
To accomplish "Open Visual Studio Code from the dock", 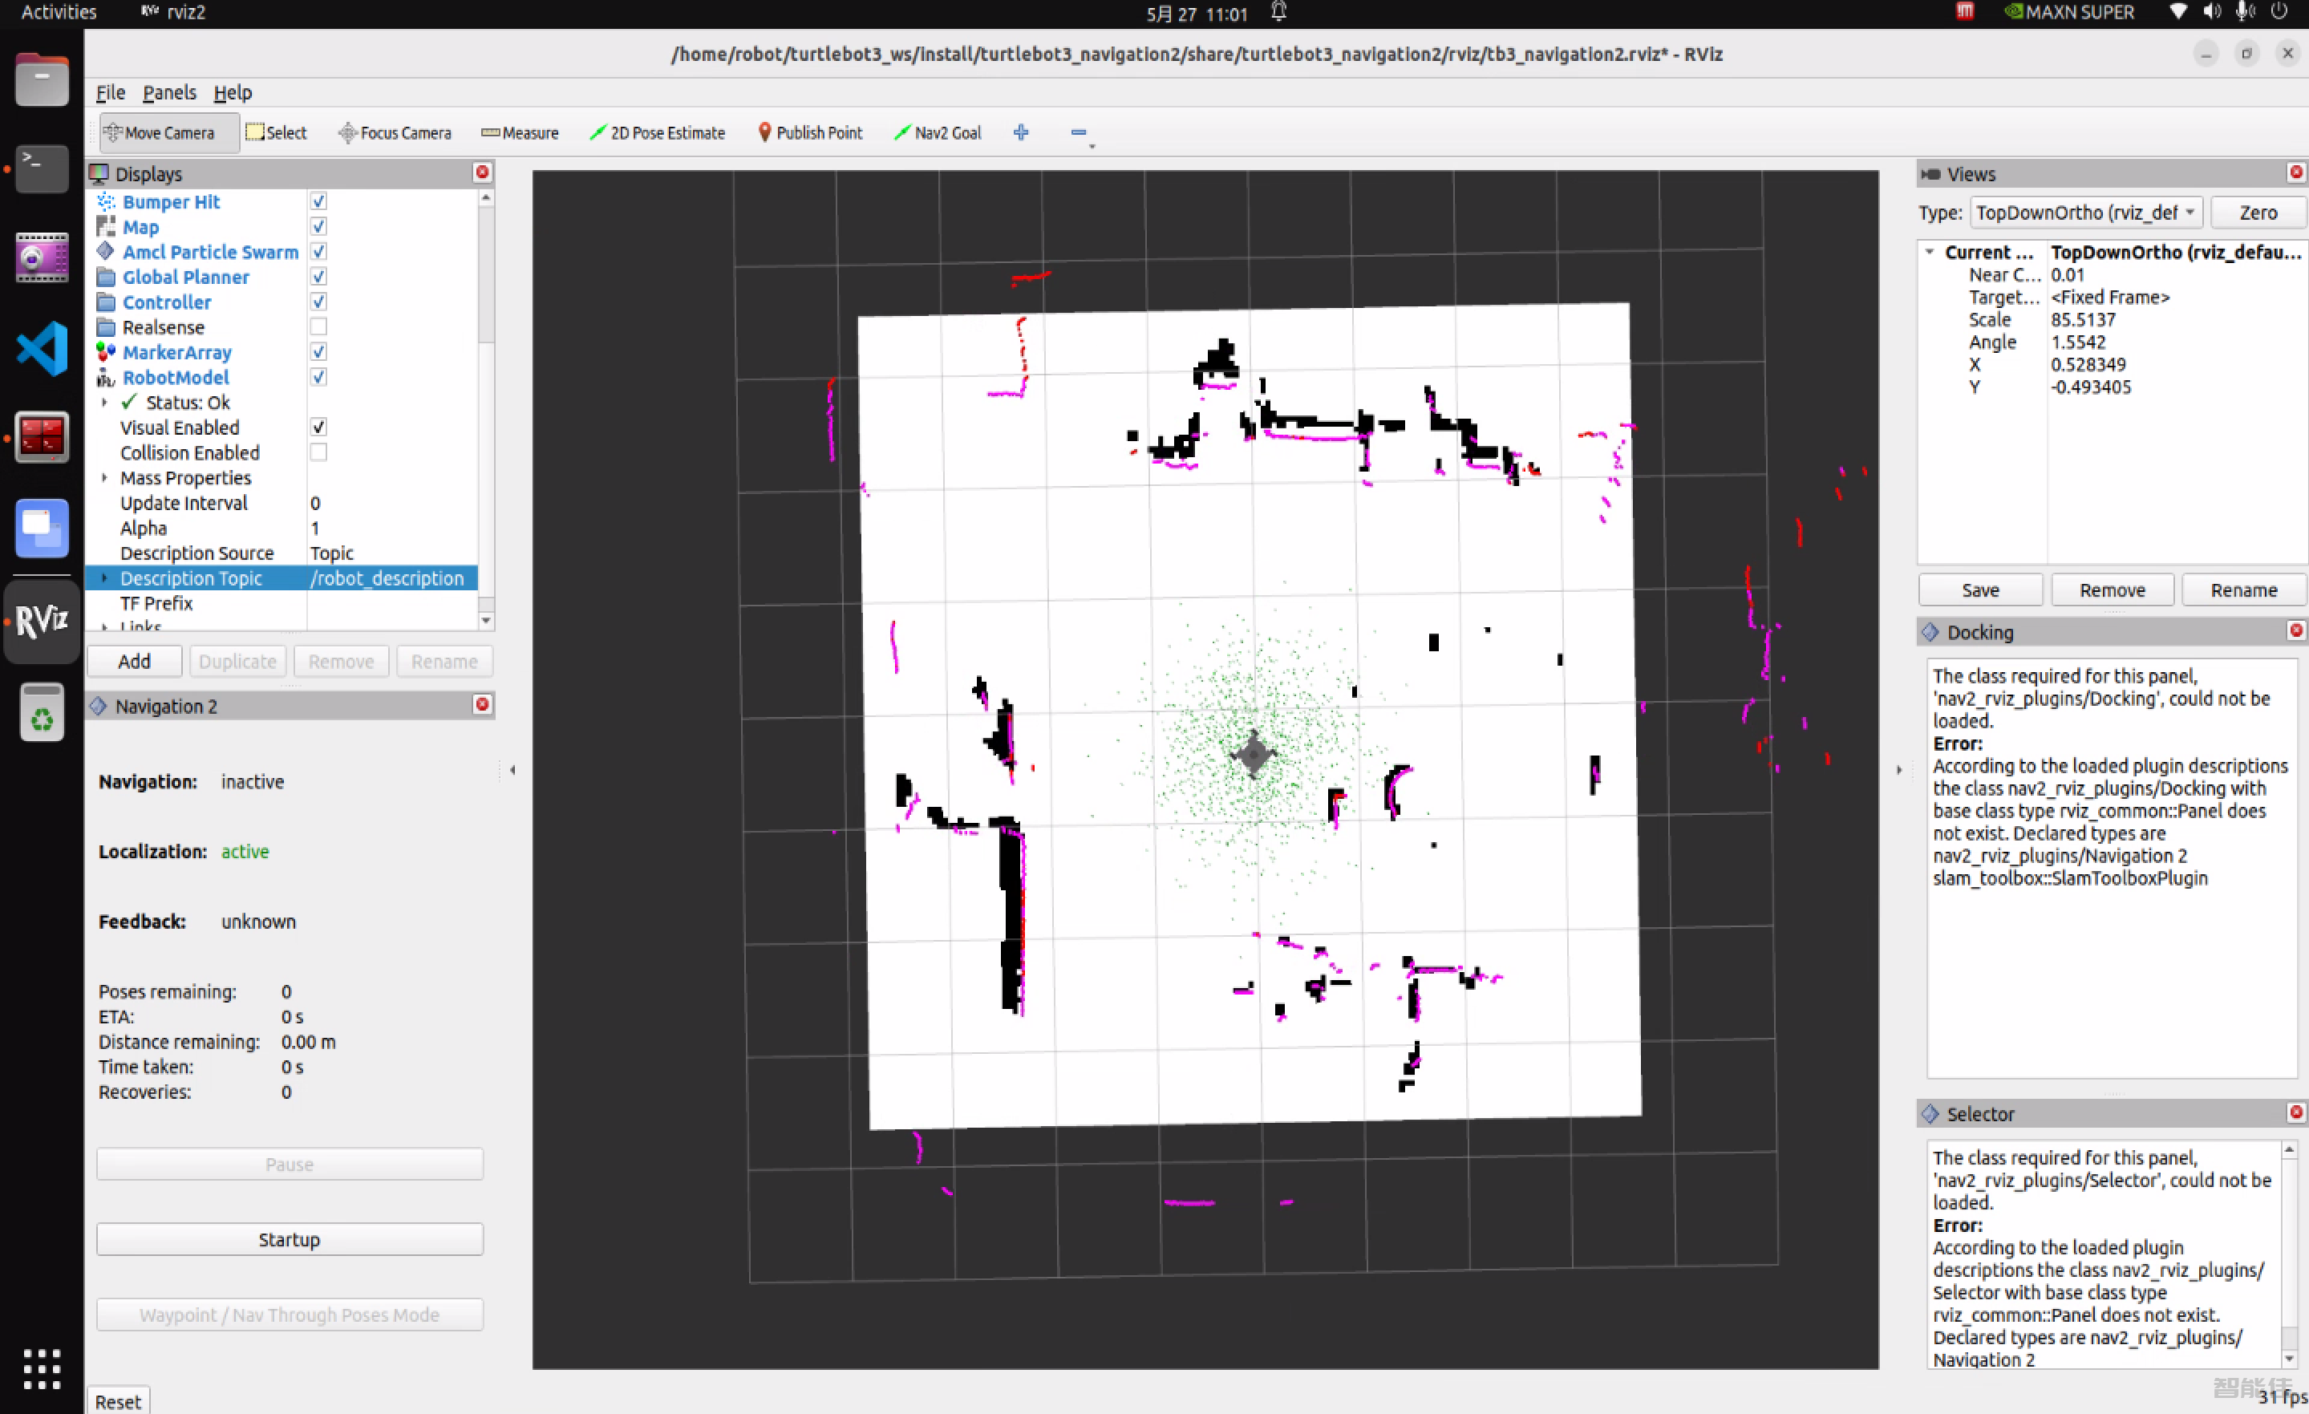I will [x=43, y=349].
